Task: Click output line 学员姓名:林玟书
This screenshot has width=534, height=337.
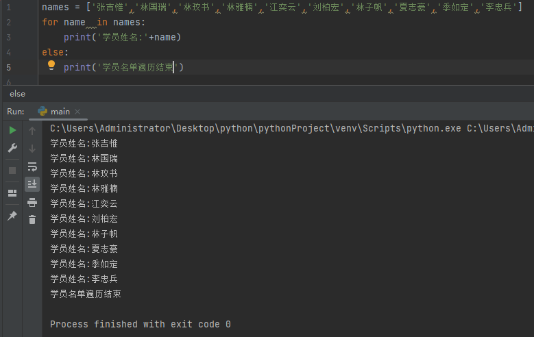Action: (x=84, y=173)
